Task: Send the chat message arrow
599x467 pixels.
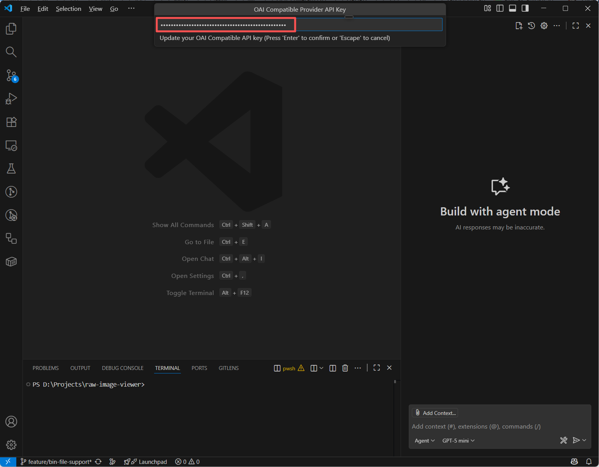Action: tap(576, 440)
